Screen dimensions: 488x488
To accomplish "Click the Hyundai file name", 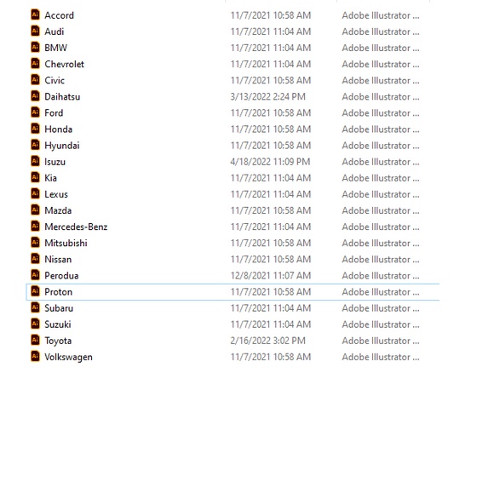I will 62,146.
